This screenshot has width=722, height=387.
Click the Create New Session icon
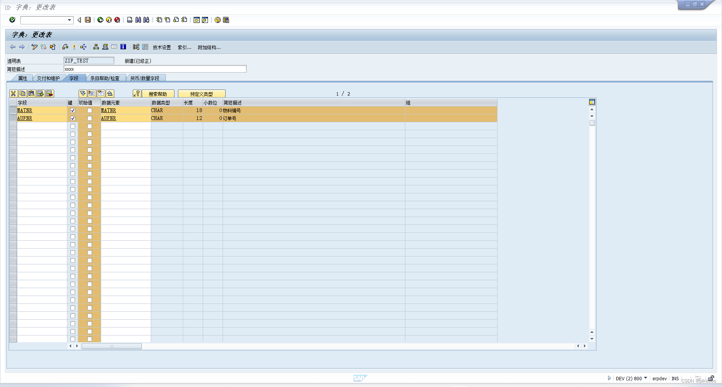(x=197, y=20)
